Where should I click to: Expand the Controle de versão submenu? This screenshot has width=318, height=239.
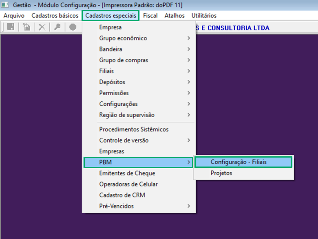pyautogui.click(x=139, y=140)
